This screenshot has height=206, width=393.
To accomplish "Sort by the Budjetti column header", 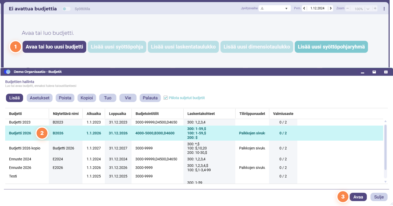I will [x=16, y=114].
